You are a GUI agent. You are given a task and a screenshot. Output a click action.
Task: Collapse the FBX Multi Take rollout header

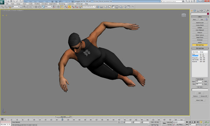[x=200, y=48]
